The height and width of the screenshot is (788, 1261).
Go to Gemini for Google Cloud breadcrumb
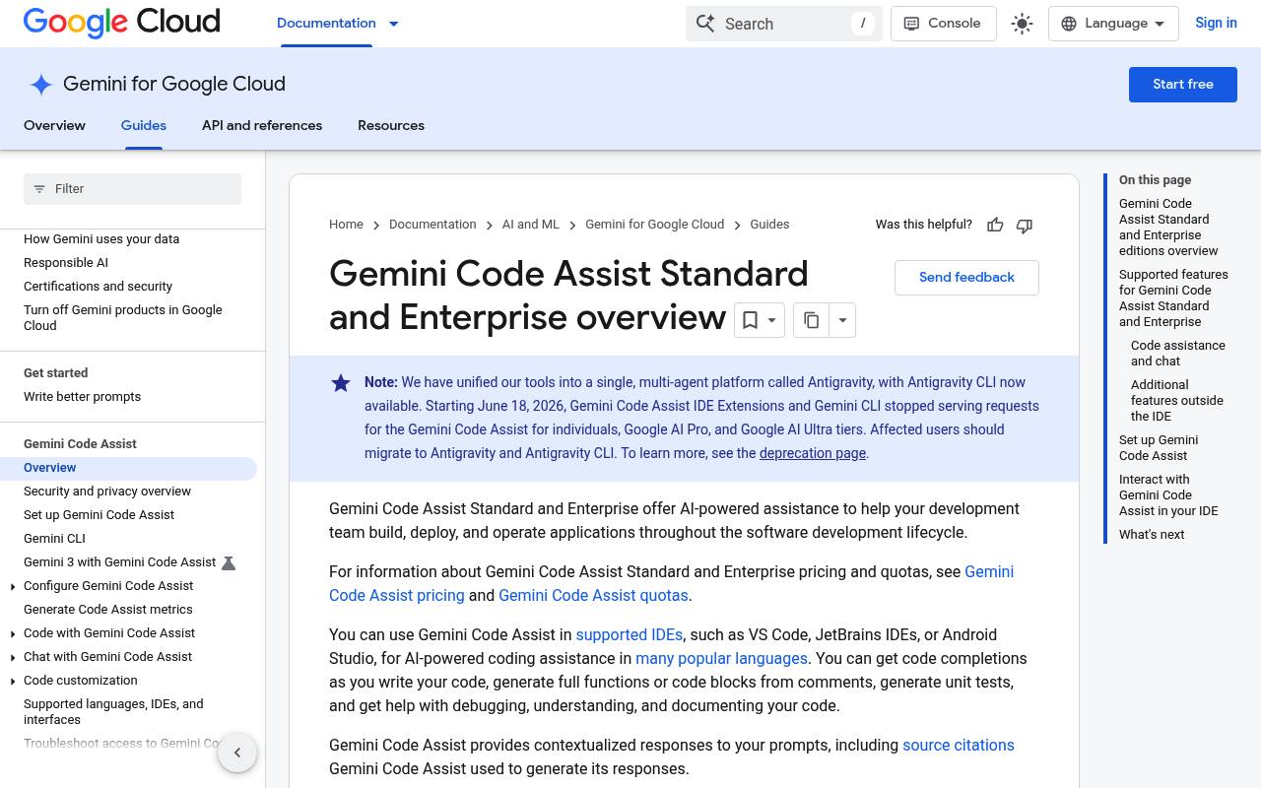[654, 225]
